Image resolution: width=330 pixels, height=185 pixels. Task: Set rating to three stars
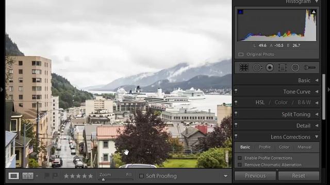tap(78, 176)
